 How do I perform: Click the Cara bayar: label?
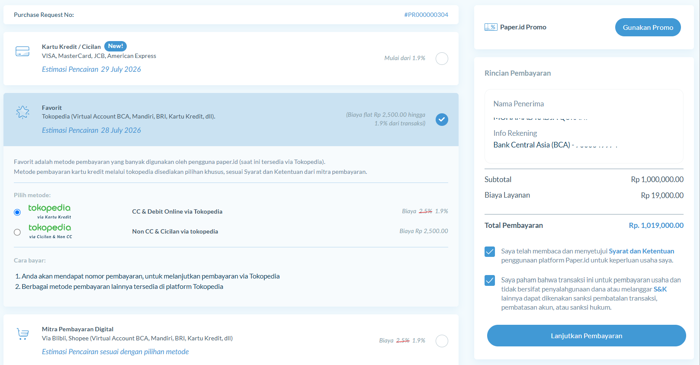coord(30,260)
